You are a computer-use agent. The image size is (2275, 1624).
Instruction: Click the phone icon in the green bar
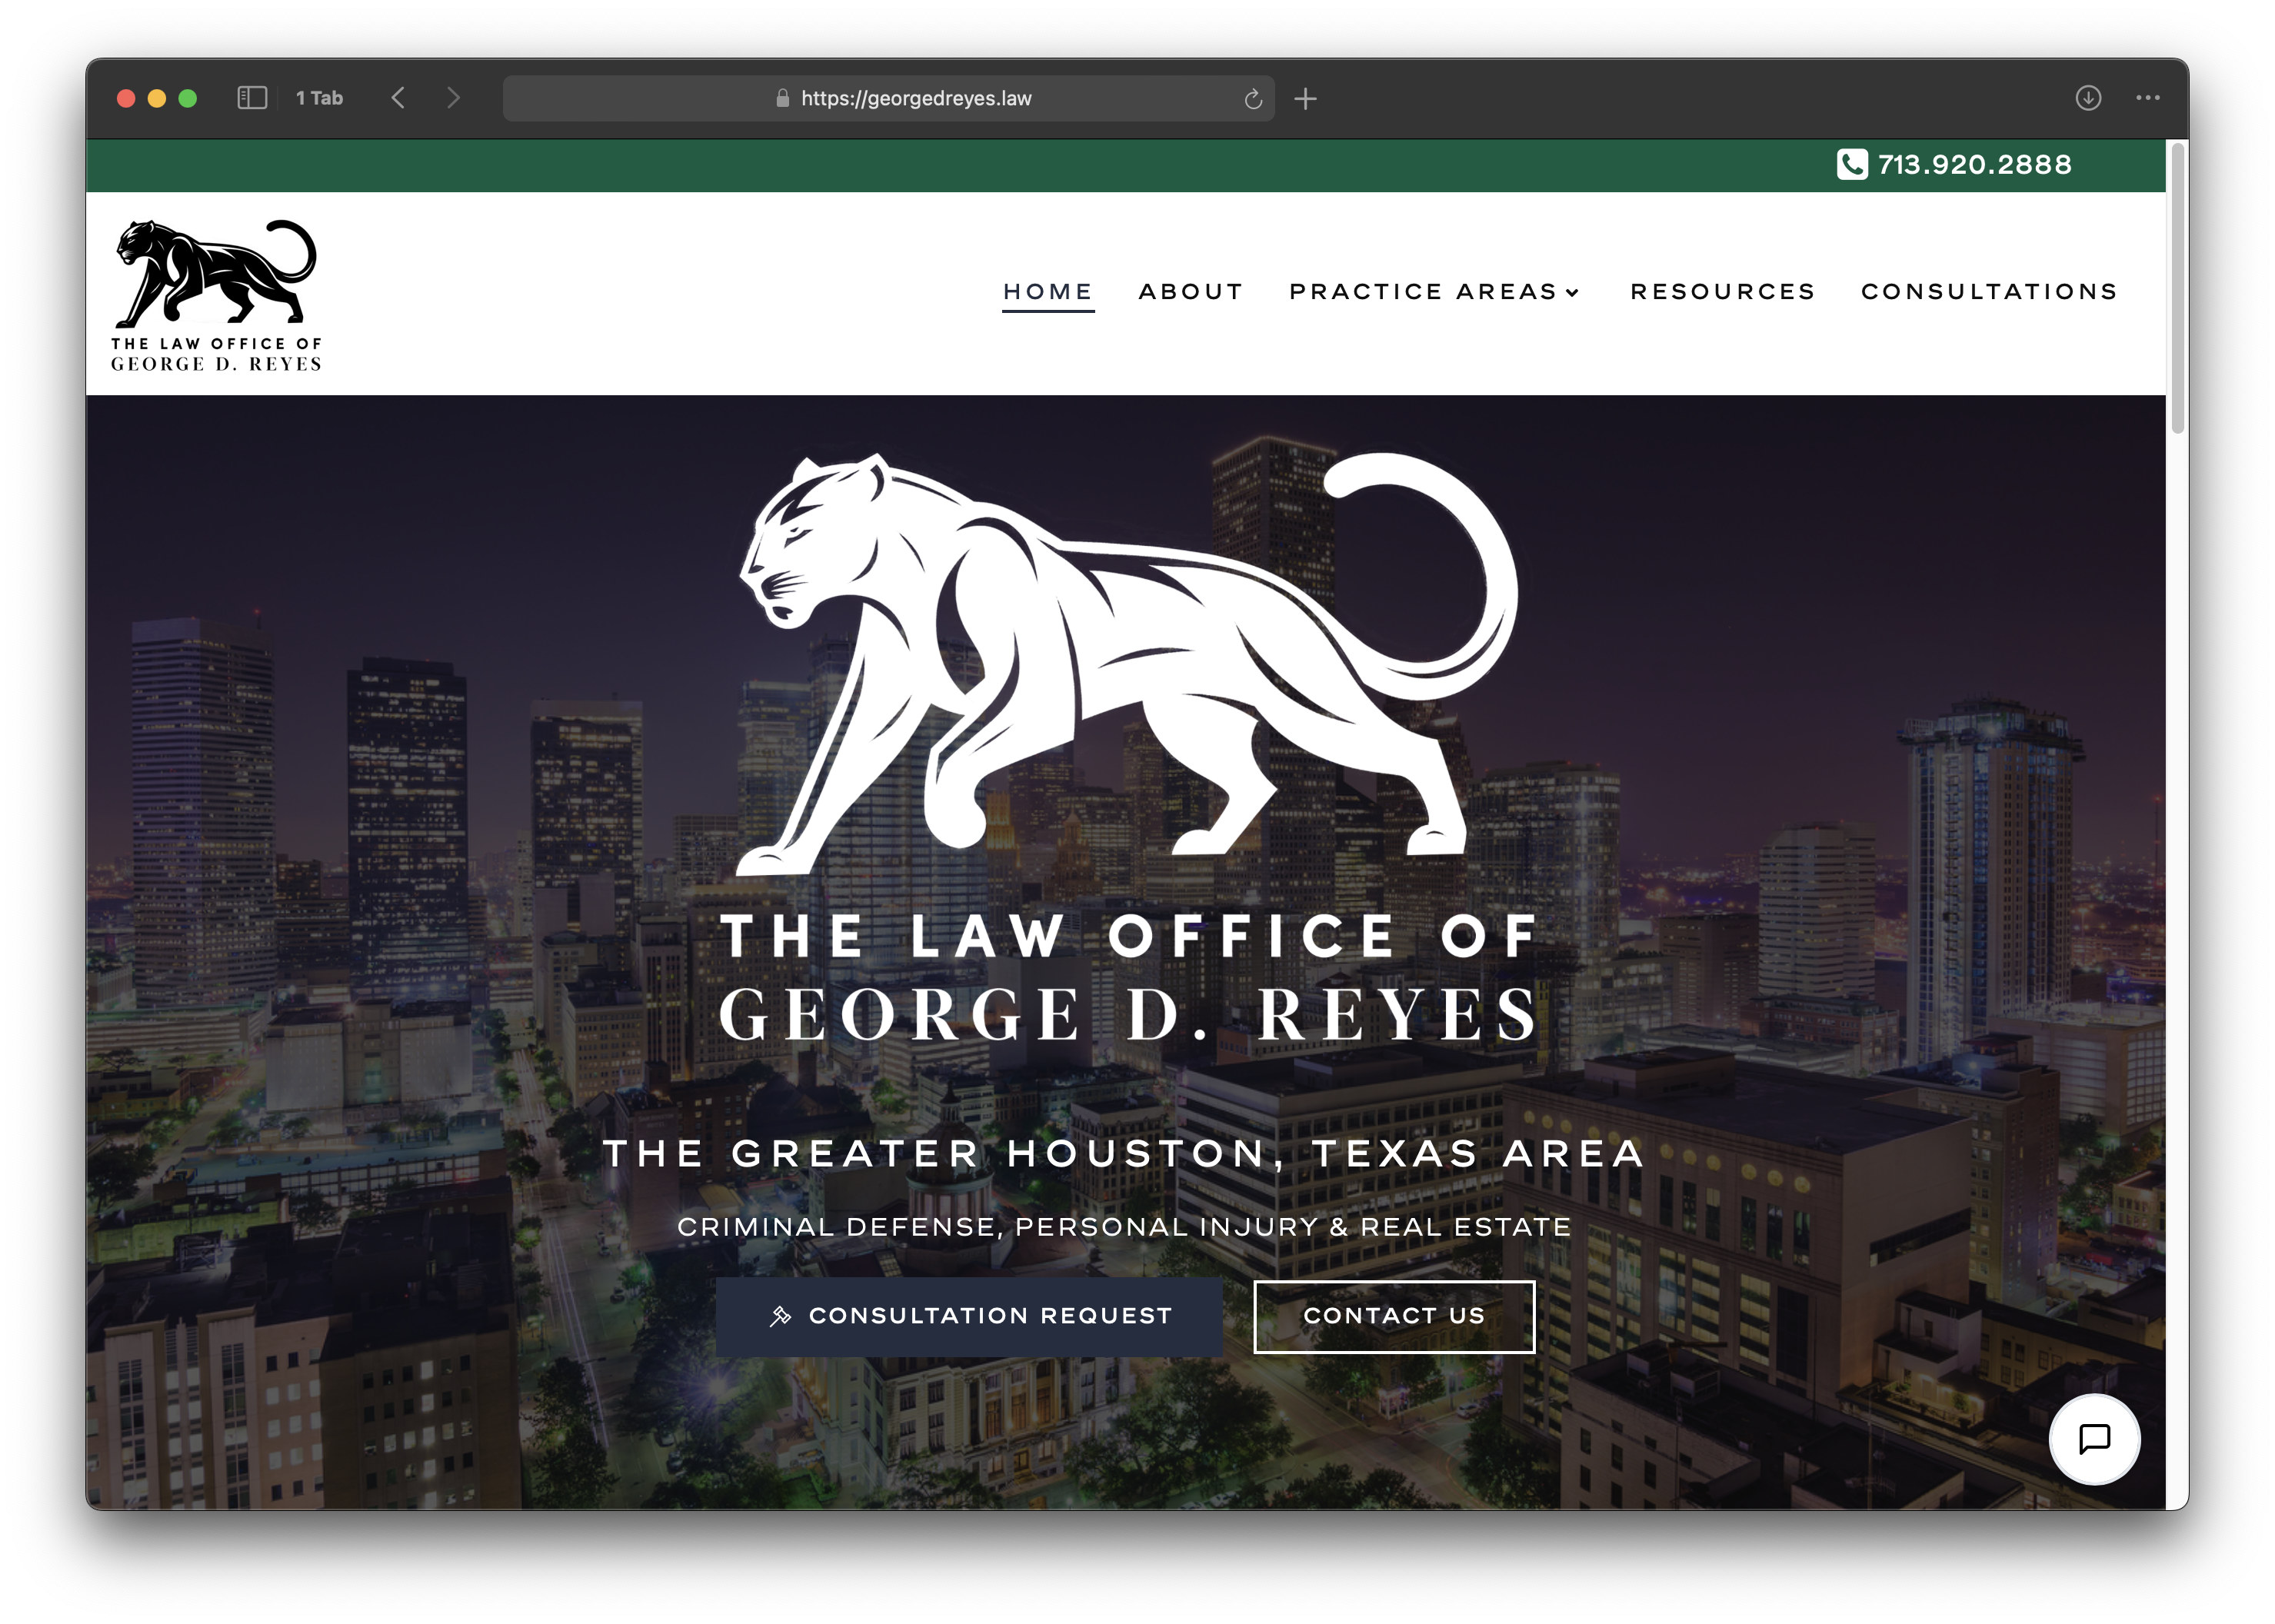click(1852, 164)
